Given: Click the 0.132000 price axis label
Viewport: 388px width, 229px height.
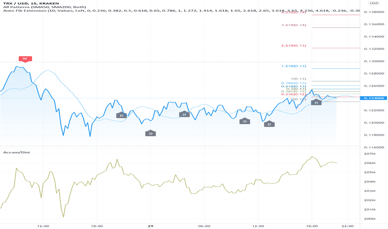Looking at the screenshot, I should point(374,49).
